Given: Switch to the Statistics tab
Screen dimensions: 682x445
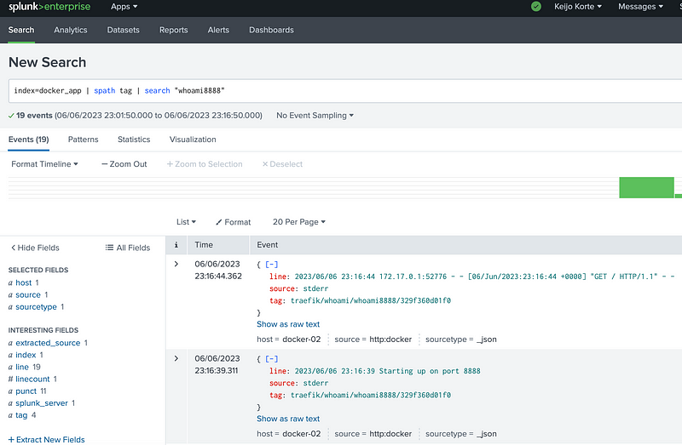Looking at the screenshot, I should pyautogui.click(x=134, y=140).
